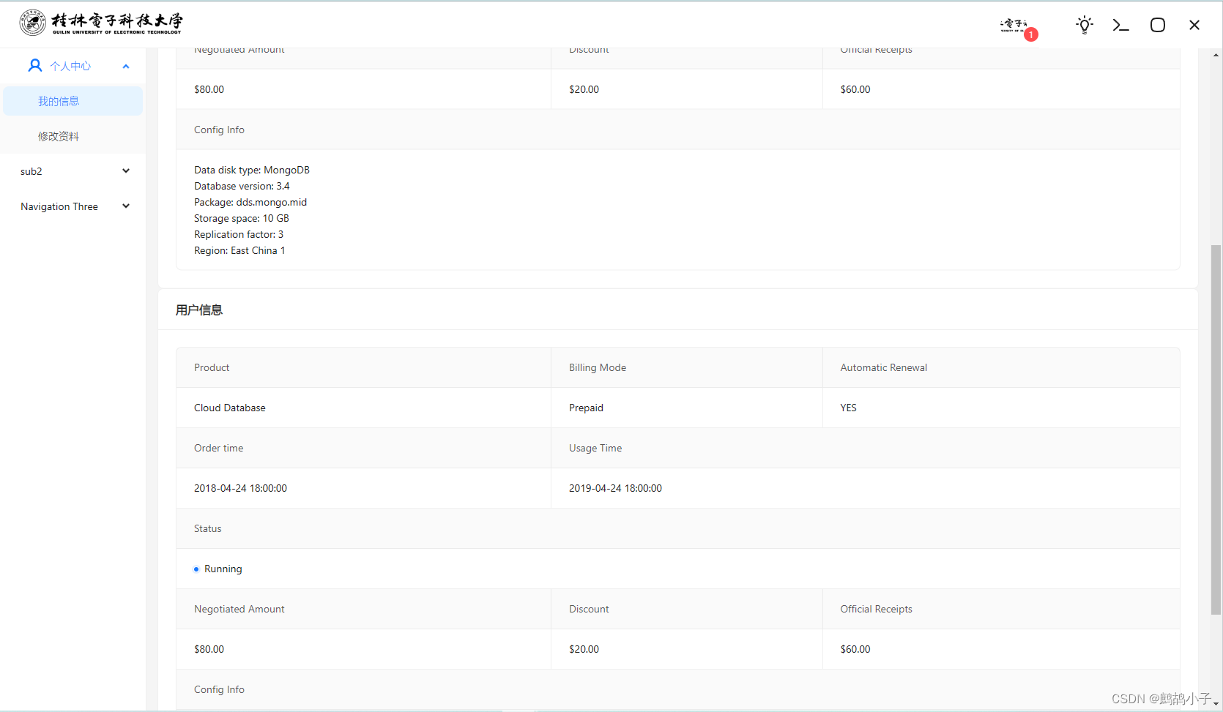Viewport: 1223px width, 712px height.
Task: Toggle theme using the lightbulb icon
Action: [1084, 24]
